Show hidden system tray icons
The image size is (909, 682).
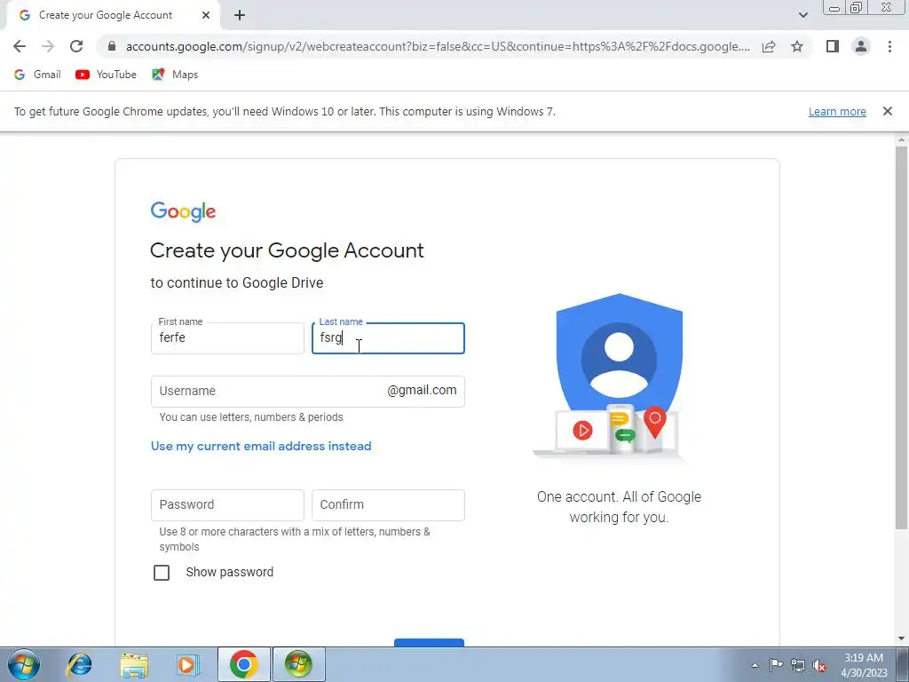tap(755, 665)
